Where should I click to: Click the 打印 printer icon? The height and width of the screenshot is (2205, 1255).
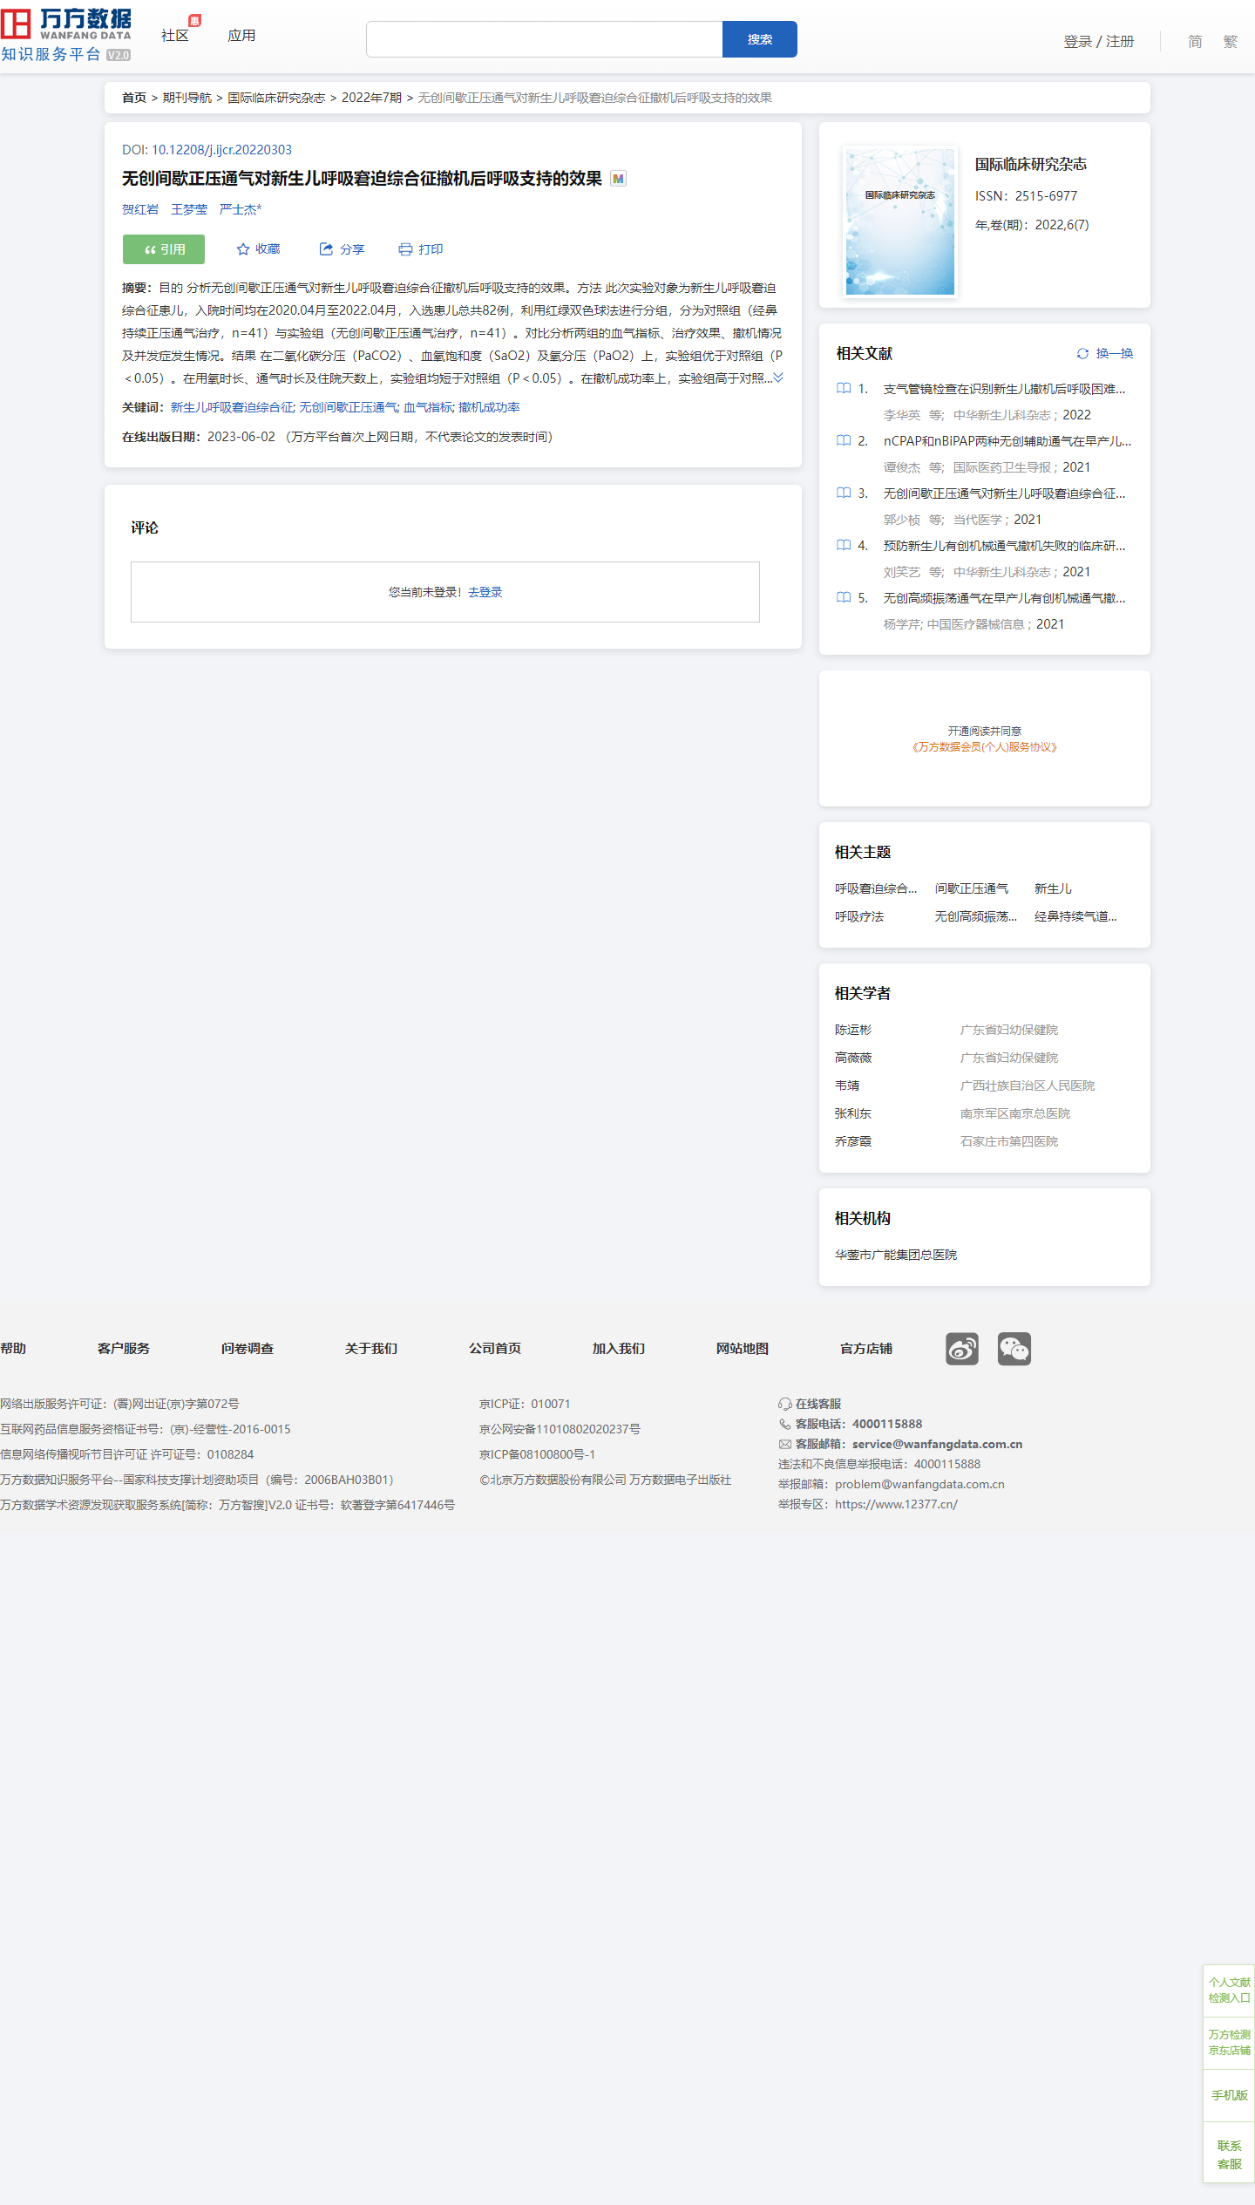pyautogui.click(x=405, y=249)
